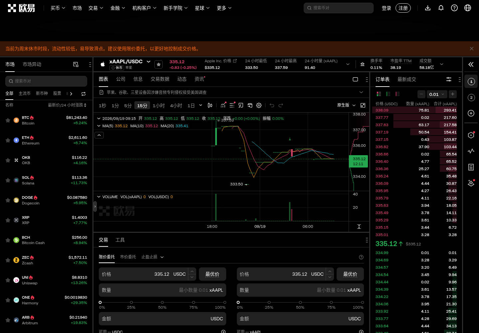479x333 pixels.
Task: Open the document list icon in right sidebar
Action: coord(471,167)
